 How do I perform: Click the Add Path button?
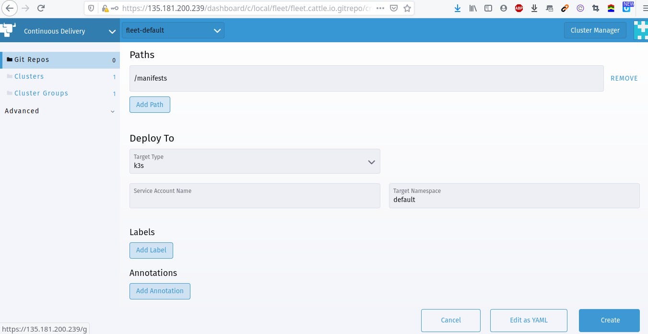[x=150, y=105]
